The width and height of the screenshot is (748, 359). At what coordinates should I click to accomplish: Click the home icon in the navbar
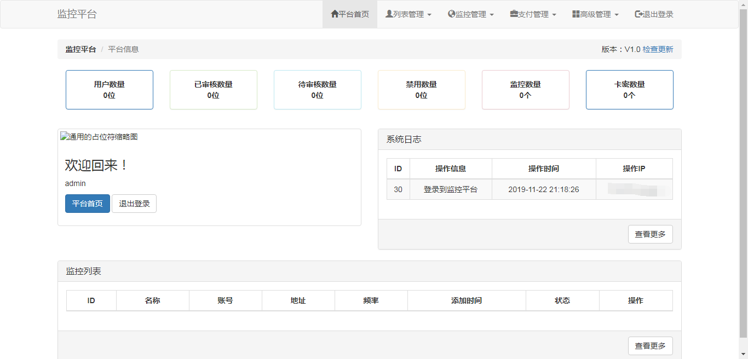click(x=335, y=14)
